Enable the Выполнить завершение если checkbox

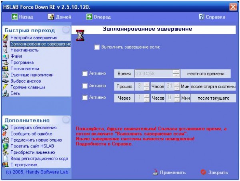tap(97, 47)
